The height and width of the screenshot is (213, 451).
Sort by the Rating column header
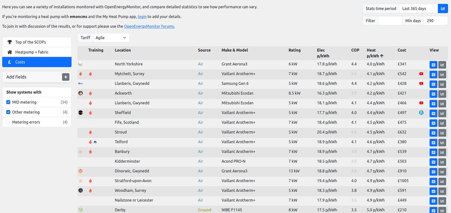295,50
